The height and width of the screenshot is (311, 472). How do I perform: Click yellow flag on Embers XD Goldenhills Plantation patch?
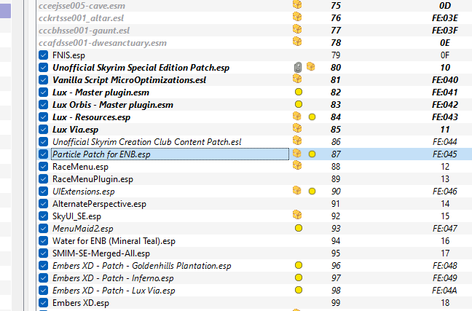click(x=299, y=265)
